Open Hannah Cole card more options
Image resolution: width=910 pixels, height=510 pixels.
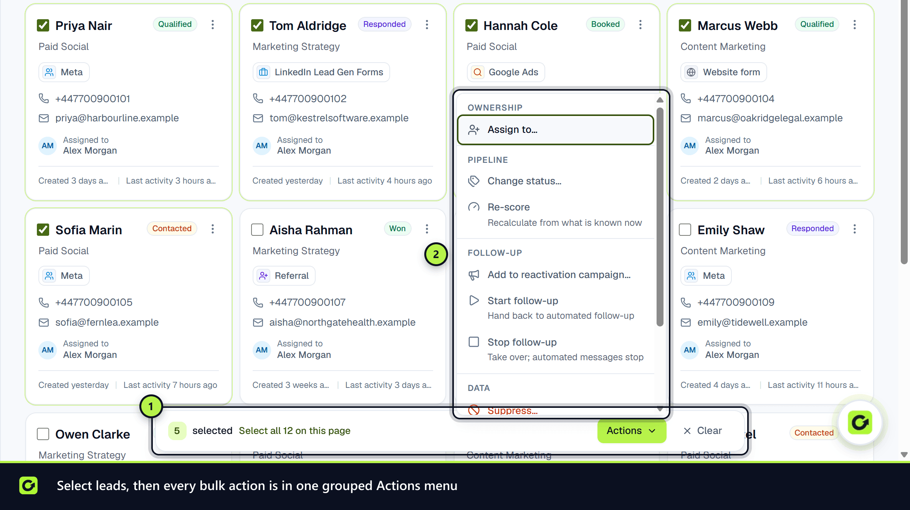pos(640,25)
